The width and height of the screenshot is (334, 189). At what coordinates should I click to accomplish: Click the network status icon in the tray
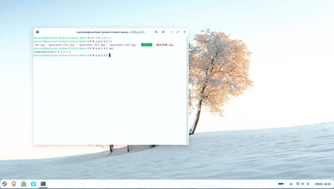tap(298, 184)
